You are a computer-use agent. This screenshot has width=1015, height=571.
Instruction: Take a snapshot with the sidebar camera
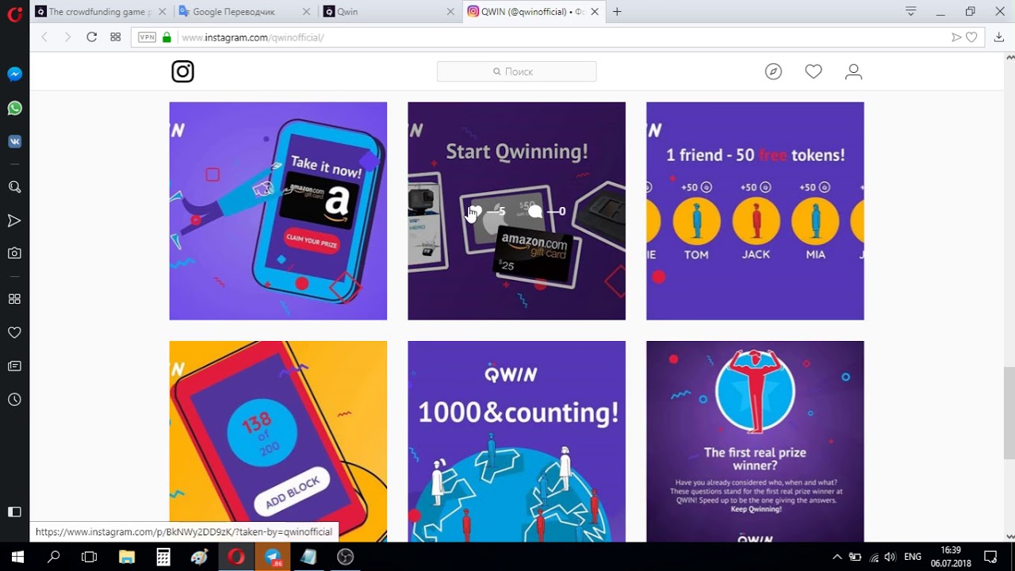pos(14,253)
